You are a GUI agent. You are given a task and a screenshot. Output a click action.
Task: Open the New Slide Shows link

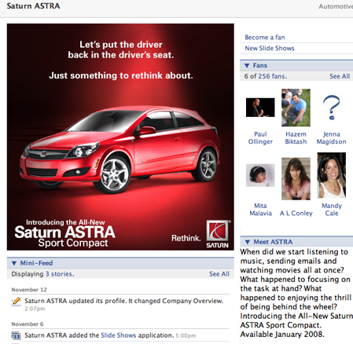(270, 49)
